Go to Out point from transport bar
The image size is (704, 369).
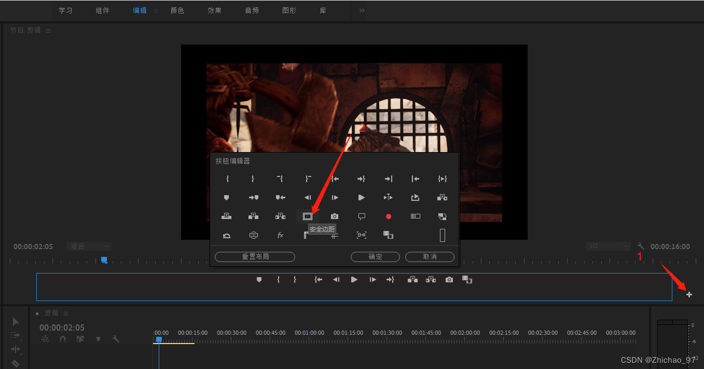pyautogui.click(x=390, y=279)
